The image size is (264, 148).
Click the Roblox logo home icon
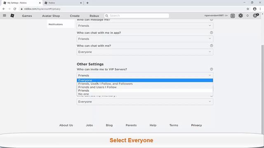tap(12, 16)
